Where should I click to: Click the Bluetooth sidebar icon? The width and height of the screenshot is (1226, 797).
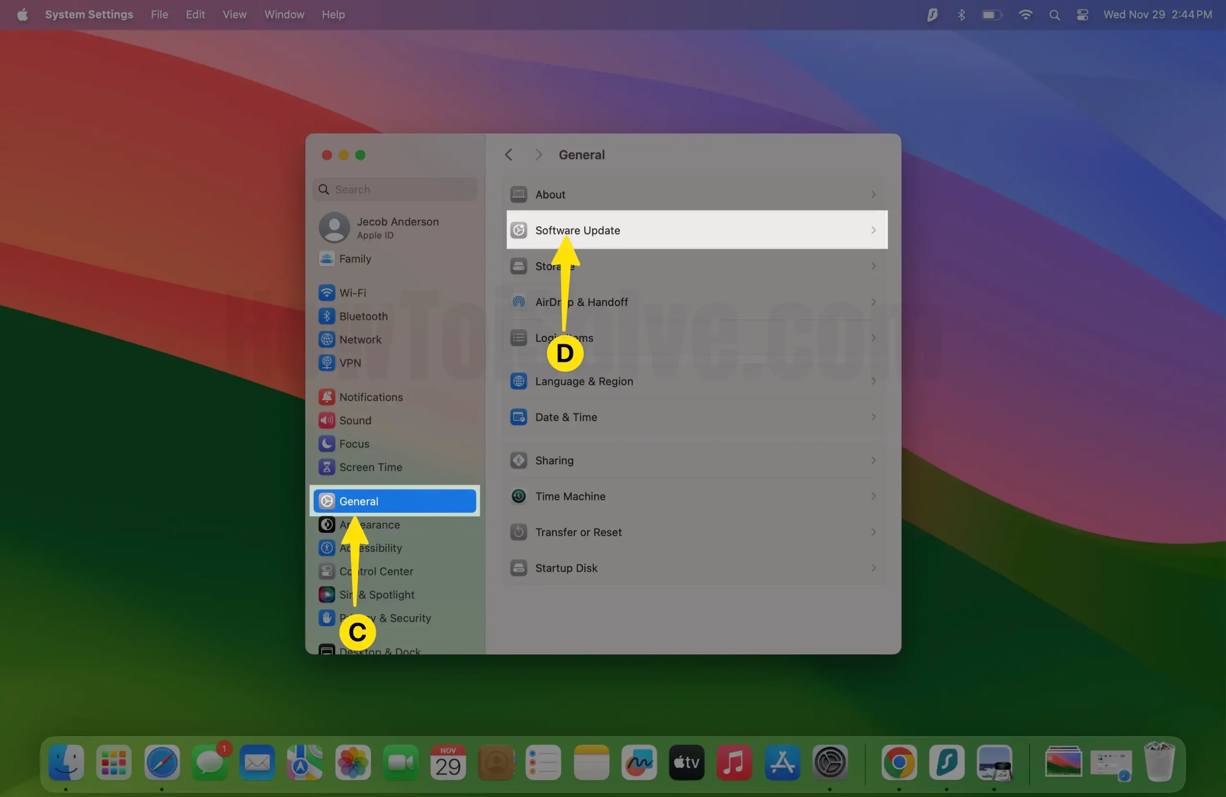pos(327,316)
